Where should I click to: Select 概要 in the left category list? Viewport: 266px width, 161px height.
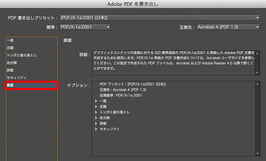31,85
